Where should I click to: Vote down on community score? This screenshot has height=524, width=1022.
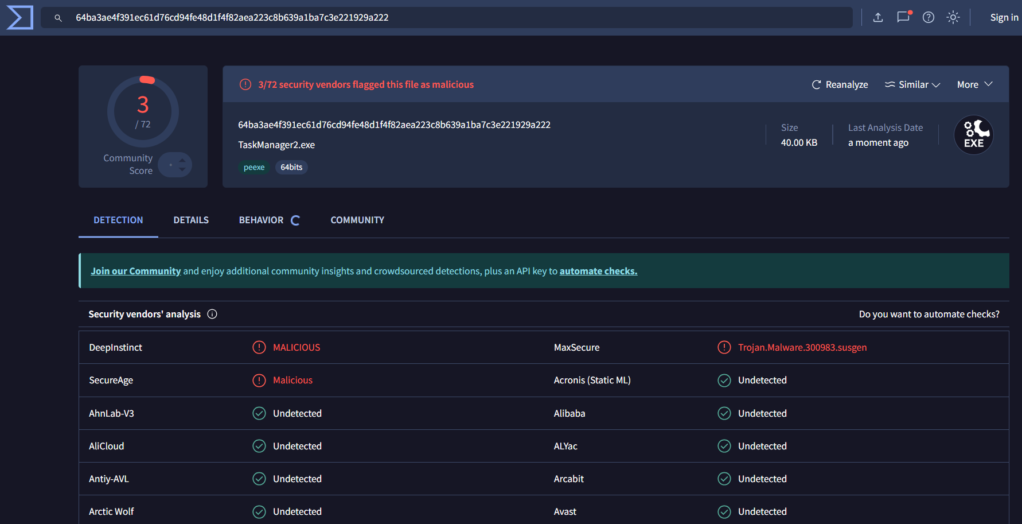182,169
